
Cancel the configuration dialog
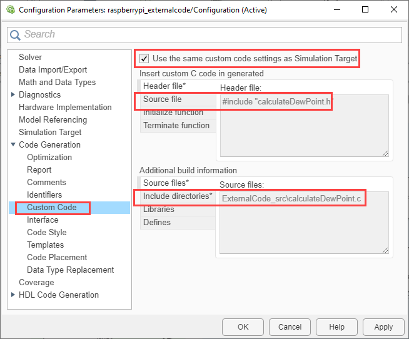pos(290,326)
